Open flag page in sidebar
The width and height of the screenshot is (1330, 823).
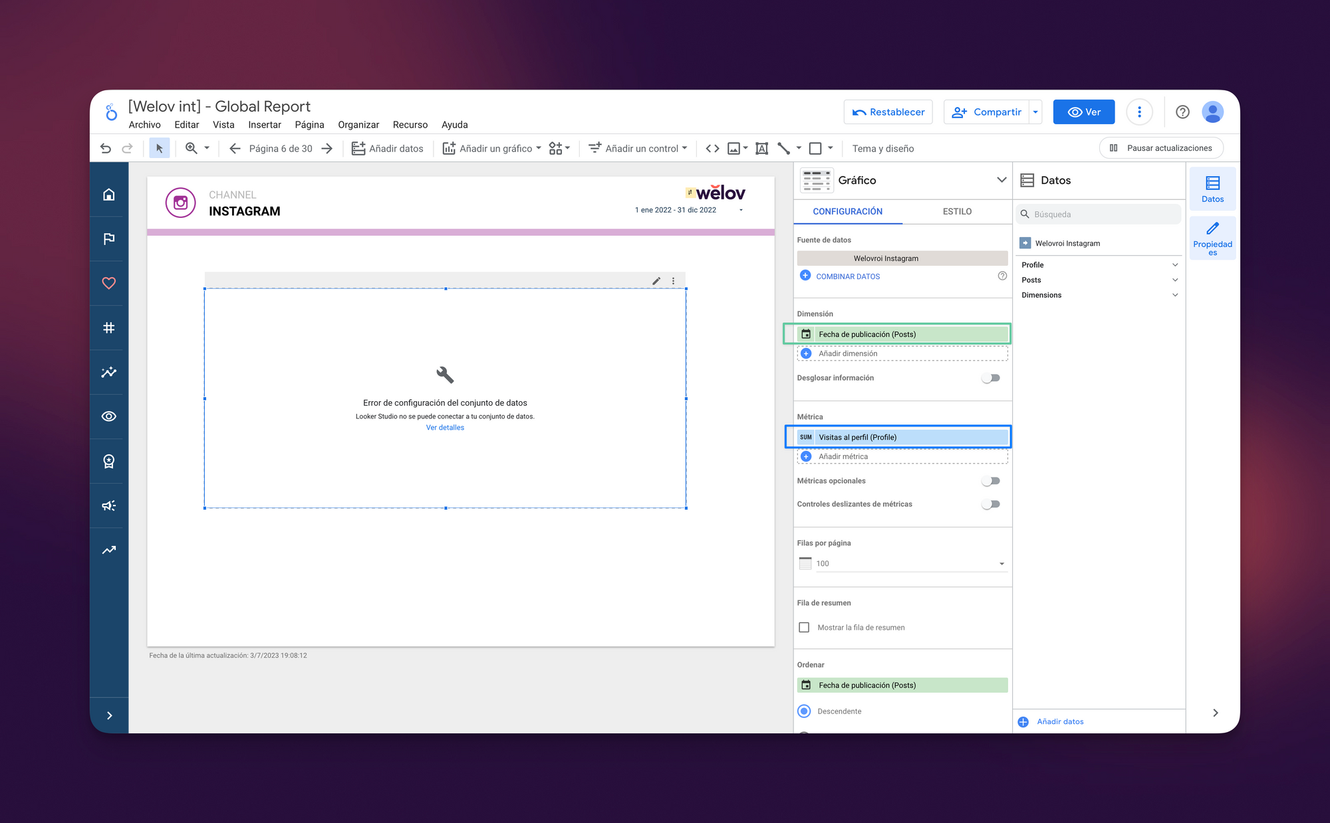(x=109, y=238)
